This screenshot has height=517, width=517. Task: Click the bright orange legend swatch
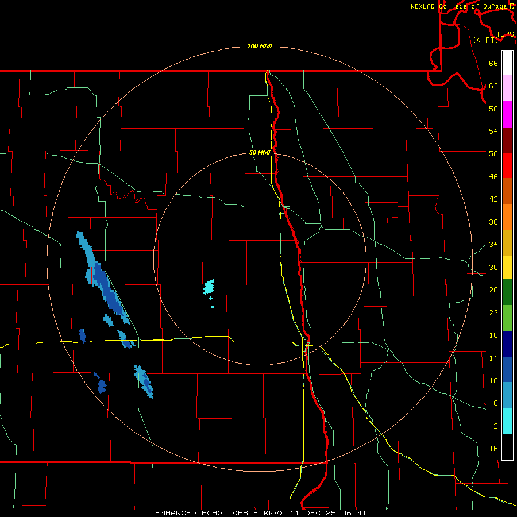507,217
